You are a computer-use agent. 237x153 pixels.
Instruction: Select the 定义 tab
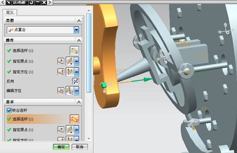[10, 12]
